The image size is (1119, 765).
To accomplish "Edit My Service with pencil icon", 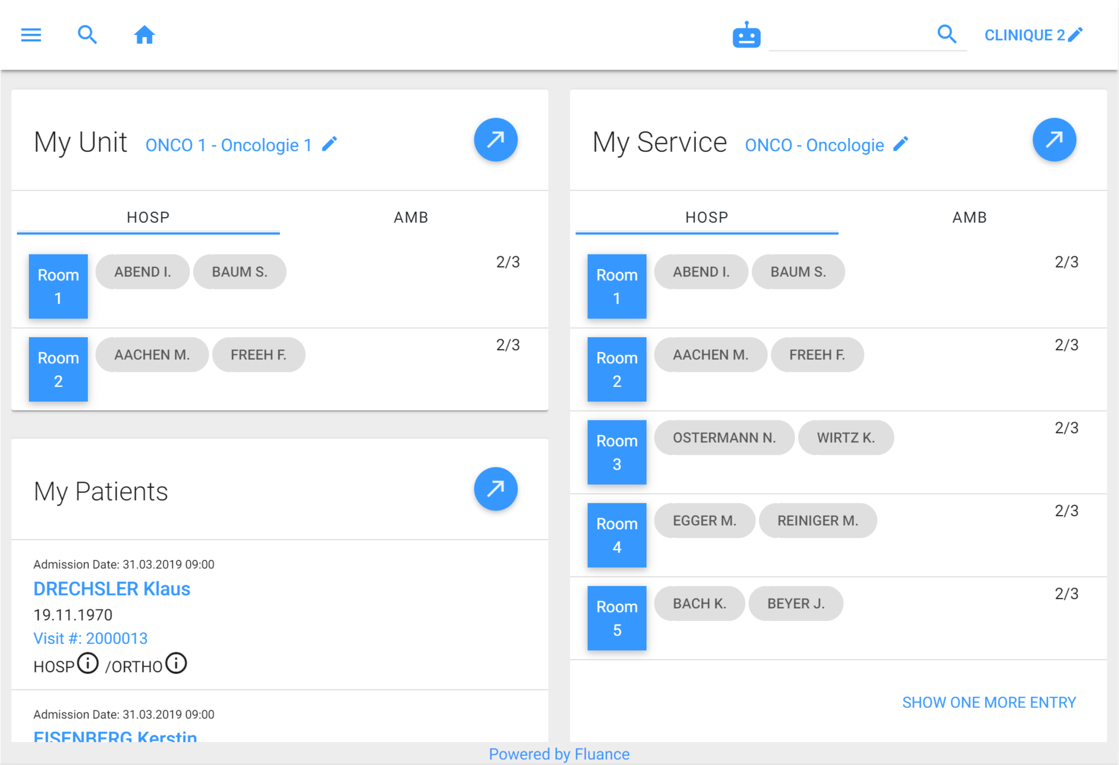I will click(x=901, y=144).
